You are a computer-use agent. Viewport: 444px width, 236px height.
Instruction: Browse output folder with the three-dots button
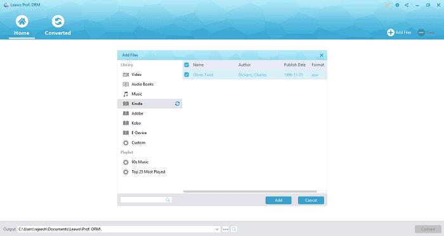click(x=225, y=229)
